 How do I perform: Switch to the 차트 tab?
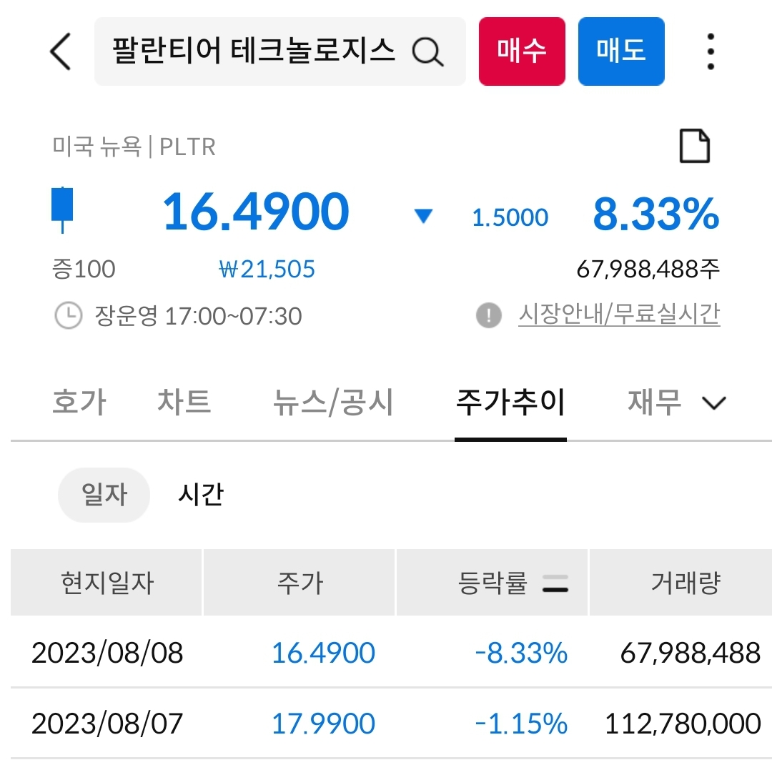(x=184, y=402)
